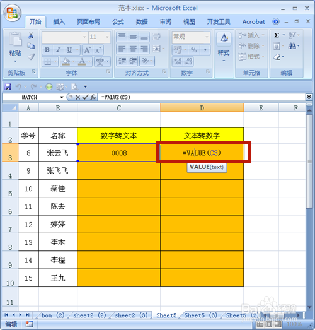Viewport: 315px width, 330px height.
Task: Click the 插入 cells button
Action: (251, 35)
